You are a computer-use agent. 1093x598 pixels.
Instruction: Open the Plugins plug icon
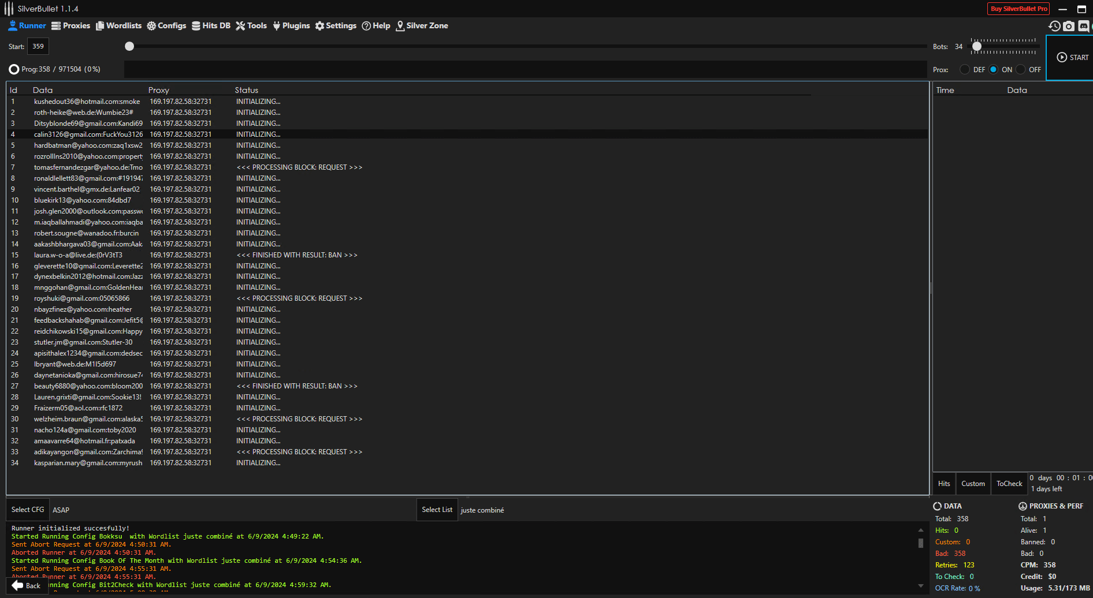(277, 26)
